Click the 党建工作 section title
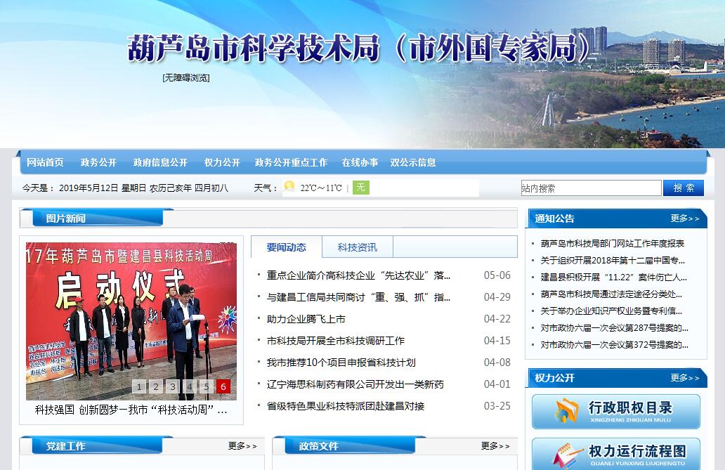 [x=65, y=446]
